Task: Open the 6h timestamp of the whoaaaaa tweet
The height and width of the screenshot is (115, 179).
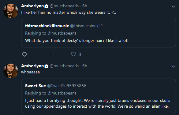Action: (x=85, y=66)
